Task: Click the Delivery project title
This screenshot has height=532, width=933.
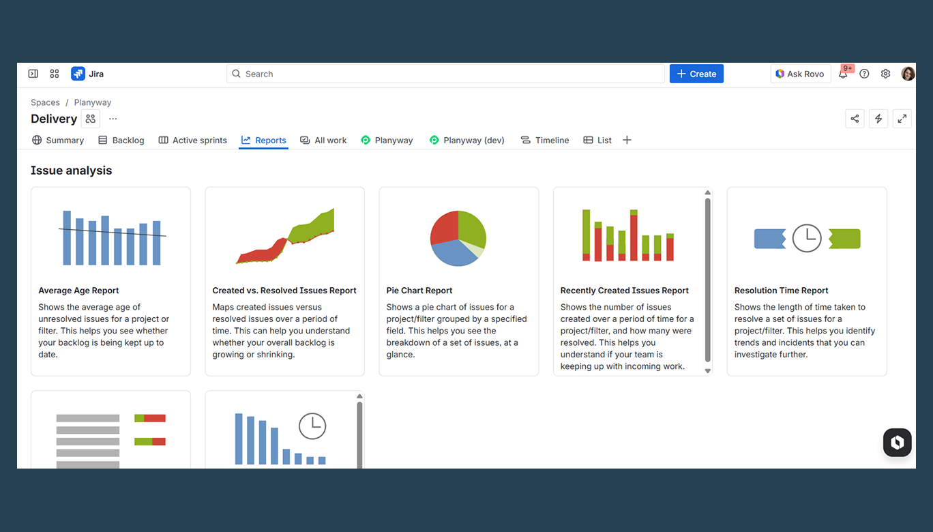Action: click(x=54, y=119)
